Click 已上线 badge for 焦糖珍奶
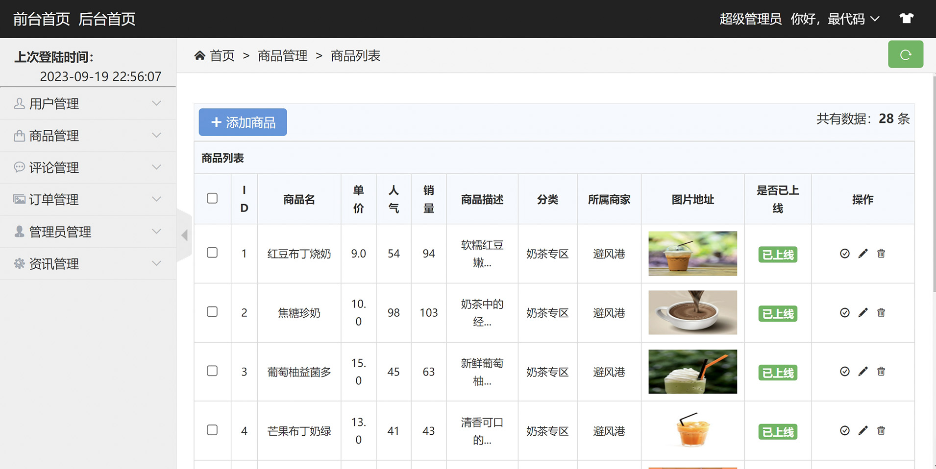This screenshot has width=936, height=469. coord(778,314)
